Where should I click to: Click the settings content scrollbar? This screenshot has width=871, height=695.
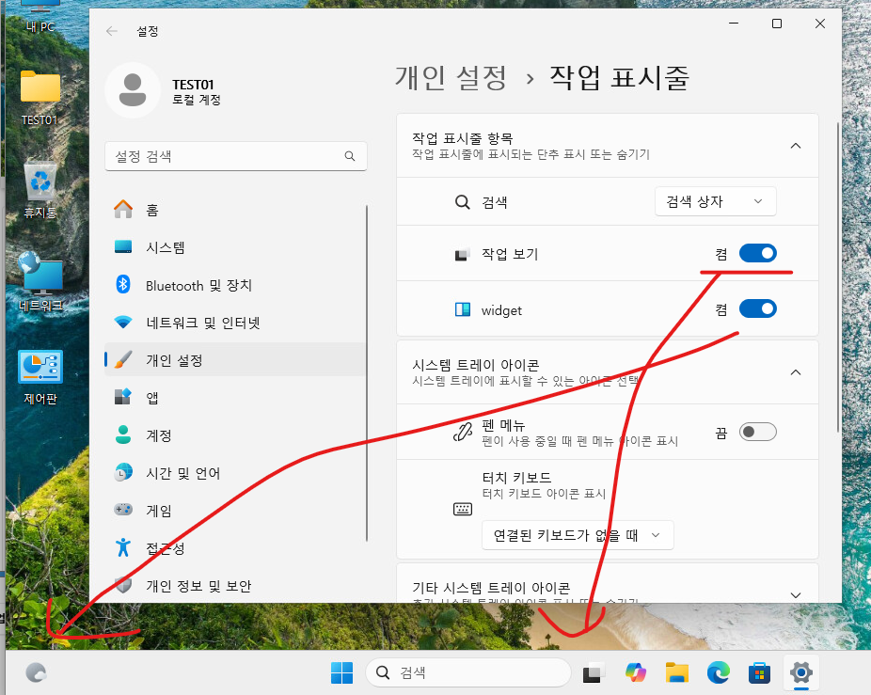[x=838, y=276]
